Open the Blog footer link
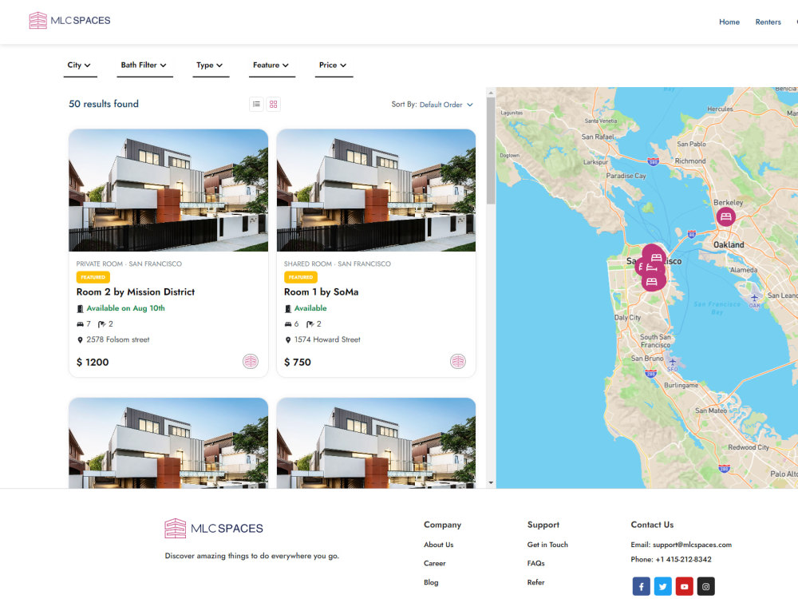The image size is (798, 599). pos(431,582)
